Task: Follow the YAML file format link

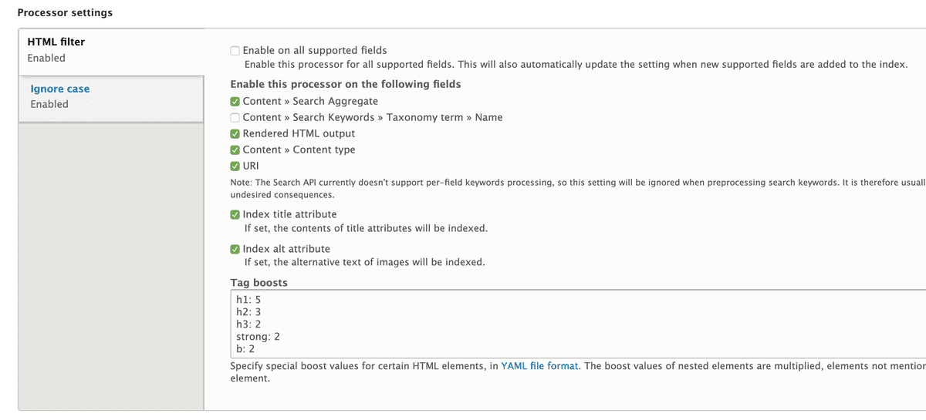Action: click(x=539, y=366)
